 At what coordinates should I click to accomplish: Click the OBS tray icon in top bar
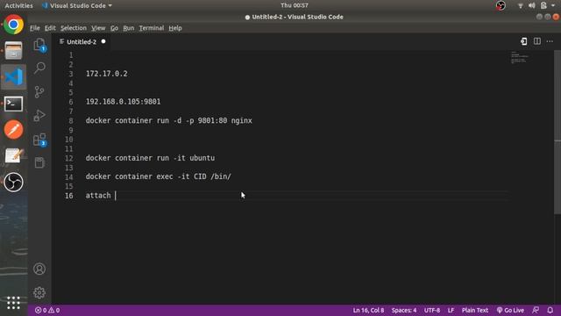pos(501,5)
